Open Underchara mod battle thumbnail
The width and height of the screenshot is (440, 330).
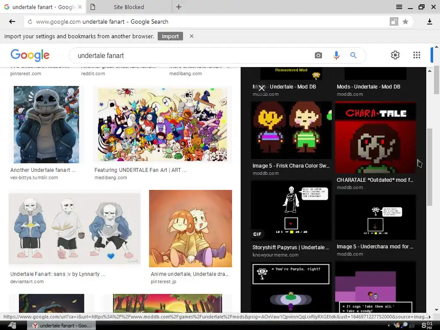click(x=376, y=217)
